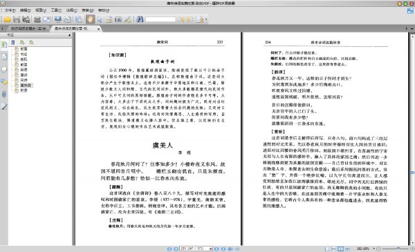
Task: Open the 工具(T) menu
Action: tap(56, 10)
